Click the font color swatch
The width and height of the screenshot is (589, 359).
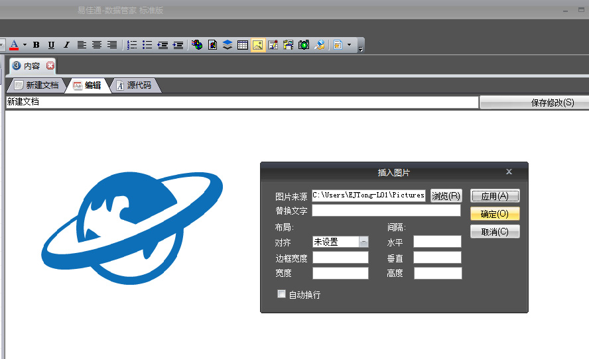coord(13,45)
